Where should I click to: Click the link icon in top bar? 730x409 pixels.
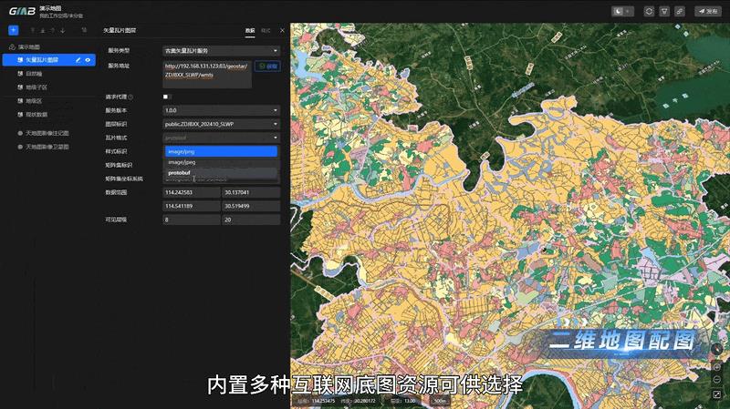pos(679,11)
